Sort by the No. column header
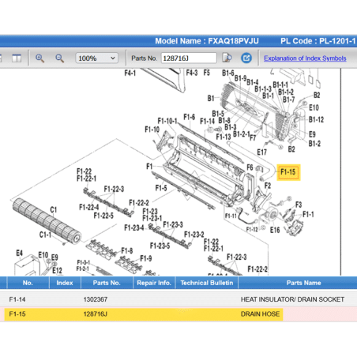 click(28, 283)
